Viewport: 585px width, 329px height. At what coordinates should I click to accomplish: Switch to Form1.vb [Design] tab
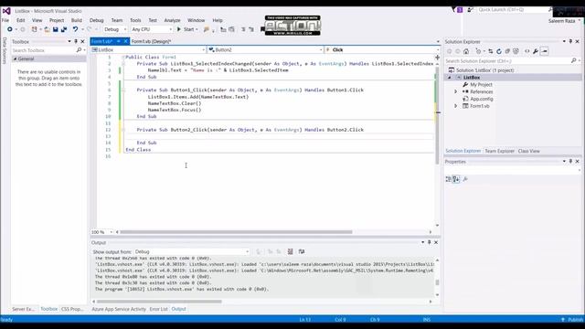click(151, 41)
